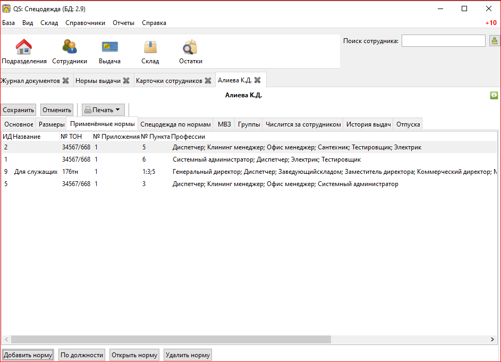Open the Справочники menu
Image resolution: width=501 pixels, height=362 pixels.
tap(85, 23)
